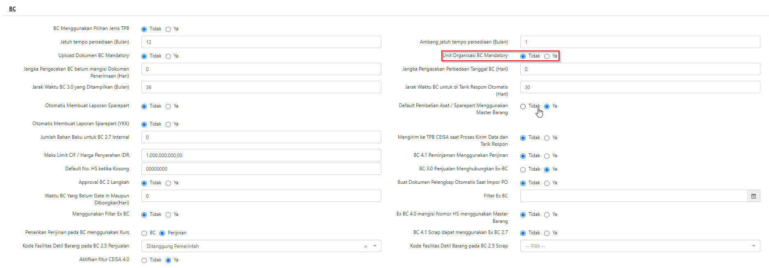Click the Filter Ex BC date field
769x268 pixels.
point(633,196)
